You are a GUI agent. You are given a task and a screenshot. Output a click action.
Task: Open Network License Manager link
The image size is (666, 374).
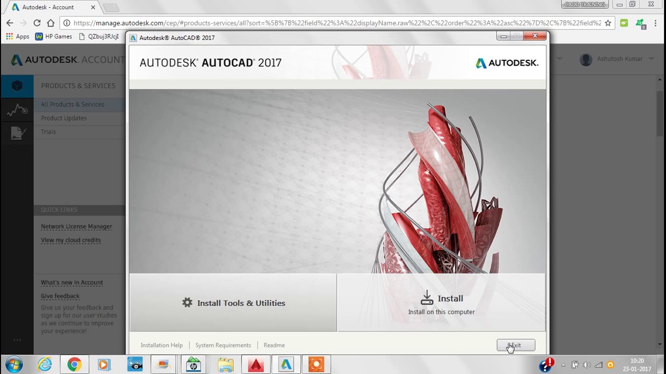point(76,226)
